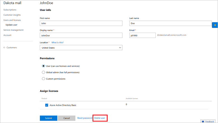
Task: Click the Azure Active Directory Basic product name
Action: (63, 105)
